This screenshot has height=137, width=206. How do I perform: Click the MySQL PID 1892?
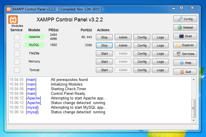click(x=53, y=45)
